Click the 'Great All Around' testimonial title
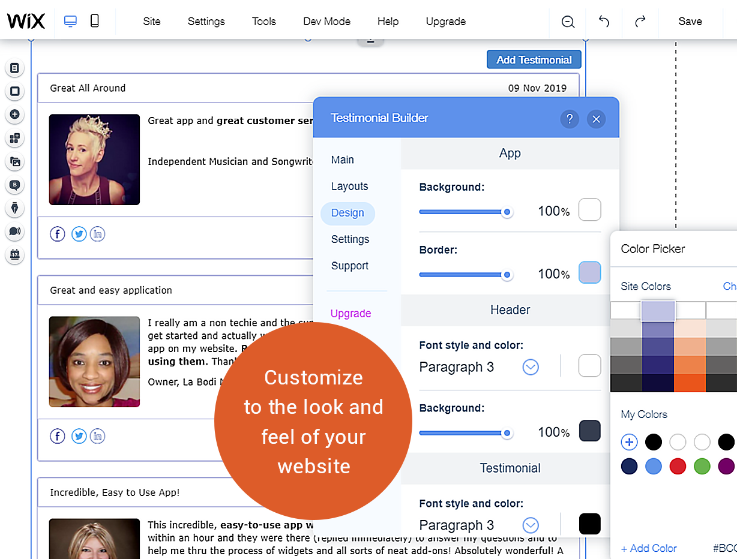Viewport: 737px width, 559px height. [x=88, y=88]
